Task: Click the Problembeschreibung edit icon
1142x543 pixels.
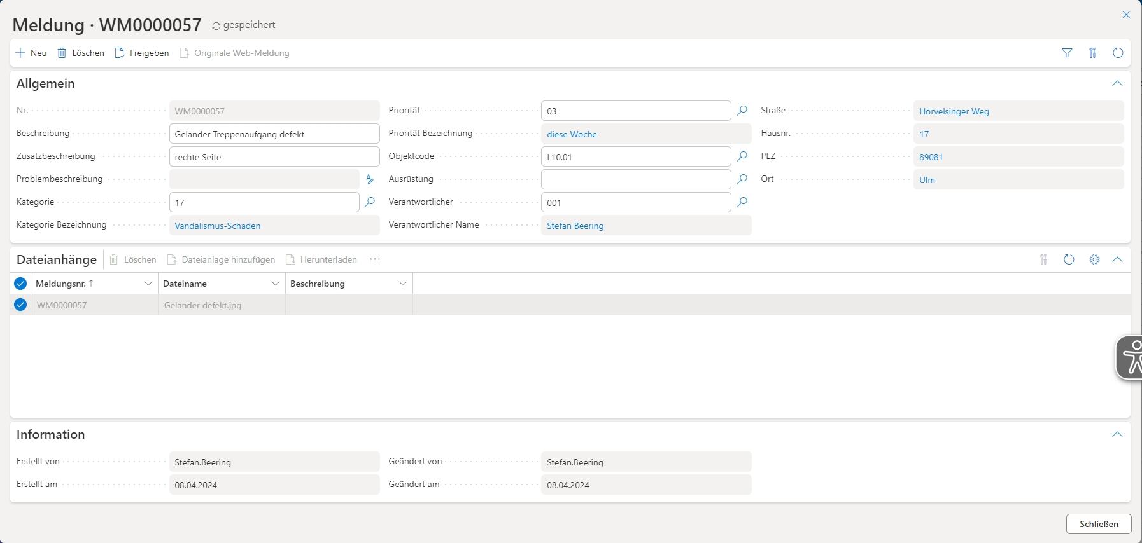Action: coord(370,179)
